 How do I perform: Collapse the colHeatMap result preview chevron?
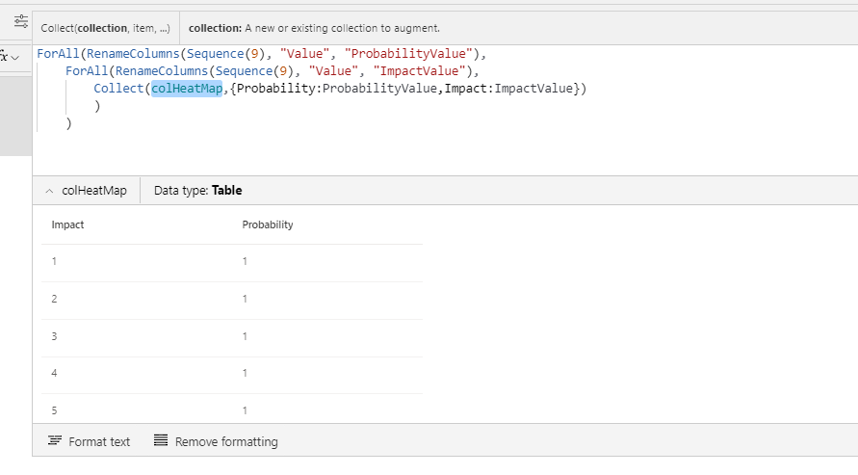(x=49, y=191)
